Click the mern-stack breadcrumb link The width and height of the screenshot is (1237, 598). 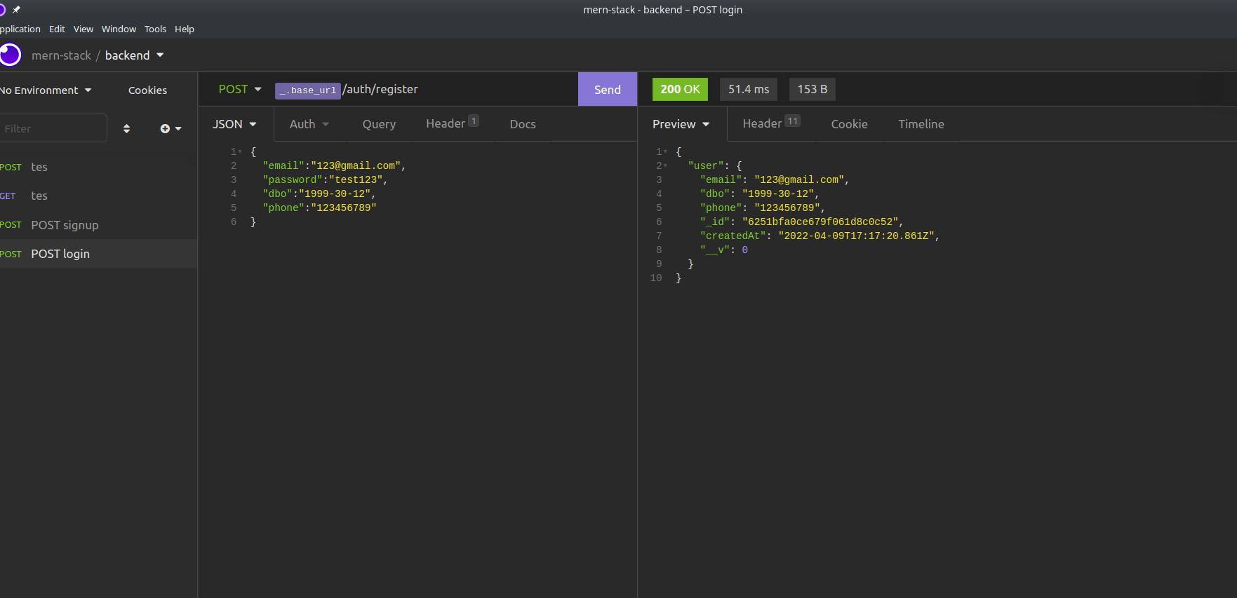click(62, 55)
